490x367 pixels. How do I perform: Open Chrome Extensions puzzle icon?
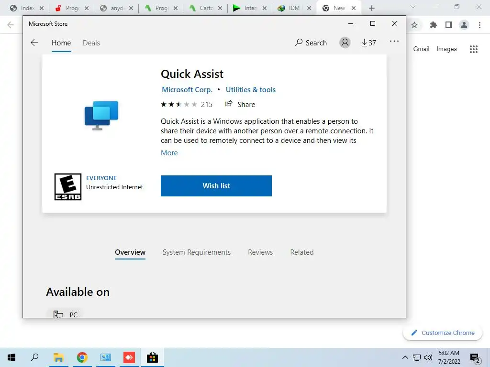[433, 25]
